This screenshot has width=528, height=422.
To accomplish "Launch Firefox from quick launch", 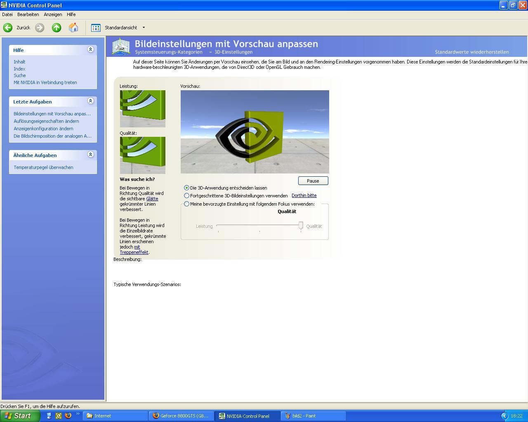I will (x=68, y=416).
